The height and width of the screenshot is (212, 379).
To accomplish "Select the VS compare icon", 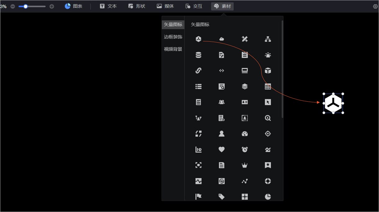I will click(221, 181).
